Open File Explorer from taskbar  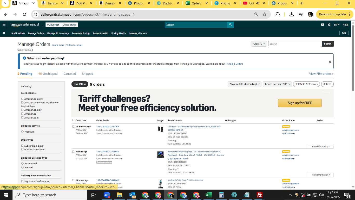click(x=119, y=195)
